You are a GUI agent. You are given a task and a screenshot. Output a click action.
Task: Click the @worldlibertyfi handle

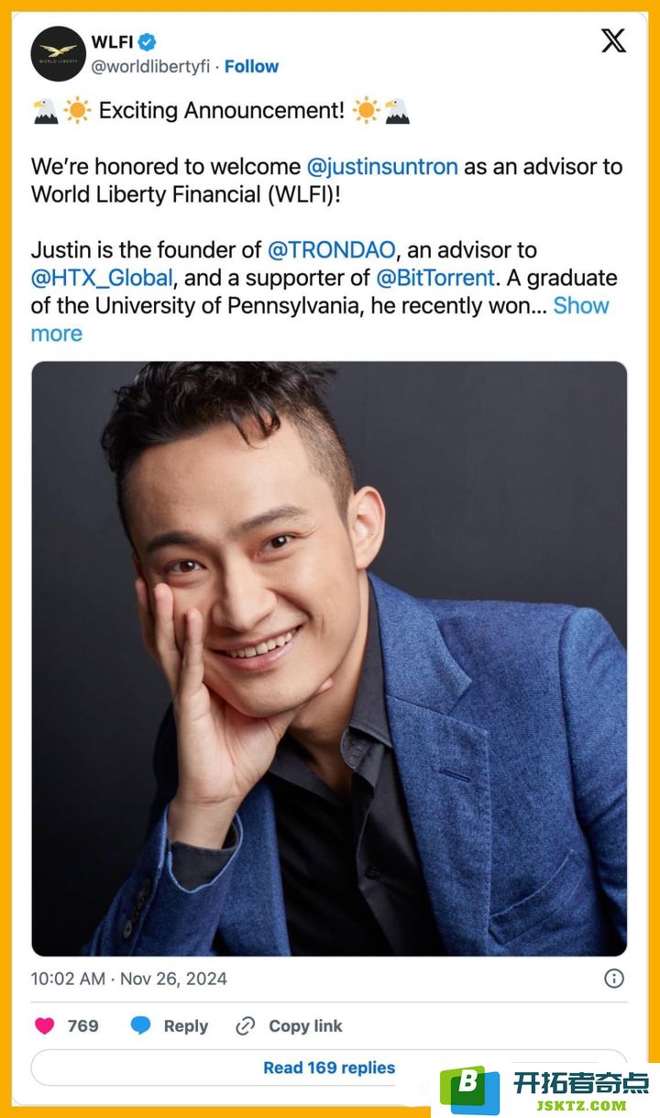click(150, 66)
